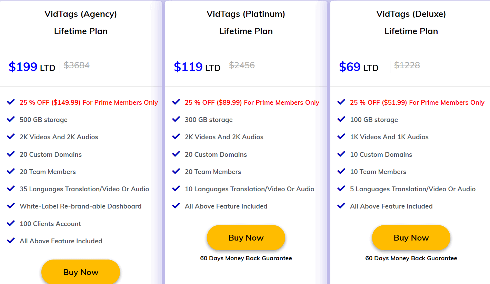The height and width of the screenshot is (284, 490).
Task: Select the checkmark beside 1K Videos And 1K Audios
Action: (341, 136)
